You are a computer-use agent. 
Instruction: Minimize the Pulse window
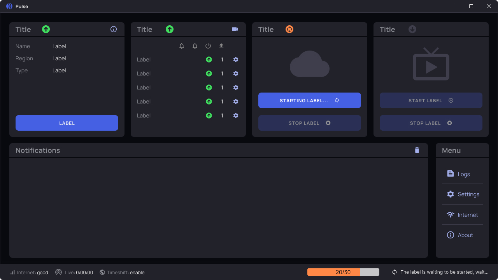453,6
